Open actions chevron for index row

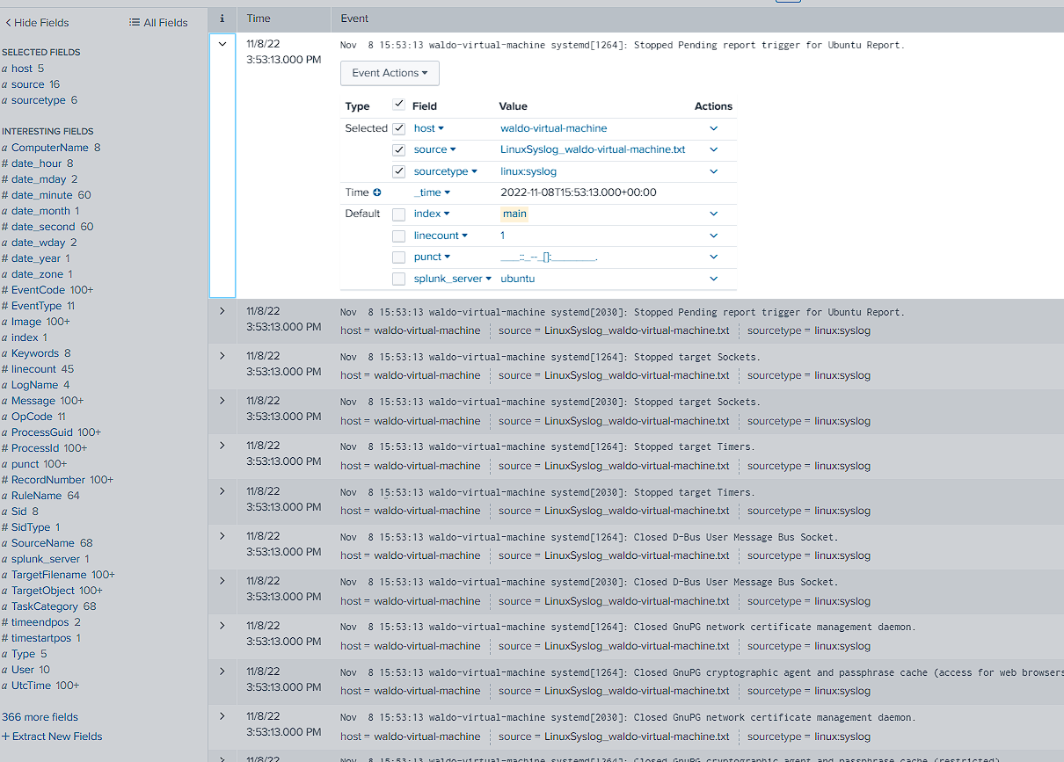(714, 214)
